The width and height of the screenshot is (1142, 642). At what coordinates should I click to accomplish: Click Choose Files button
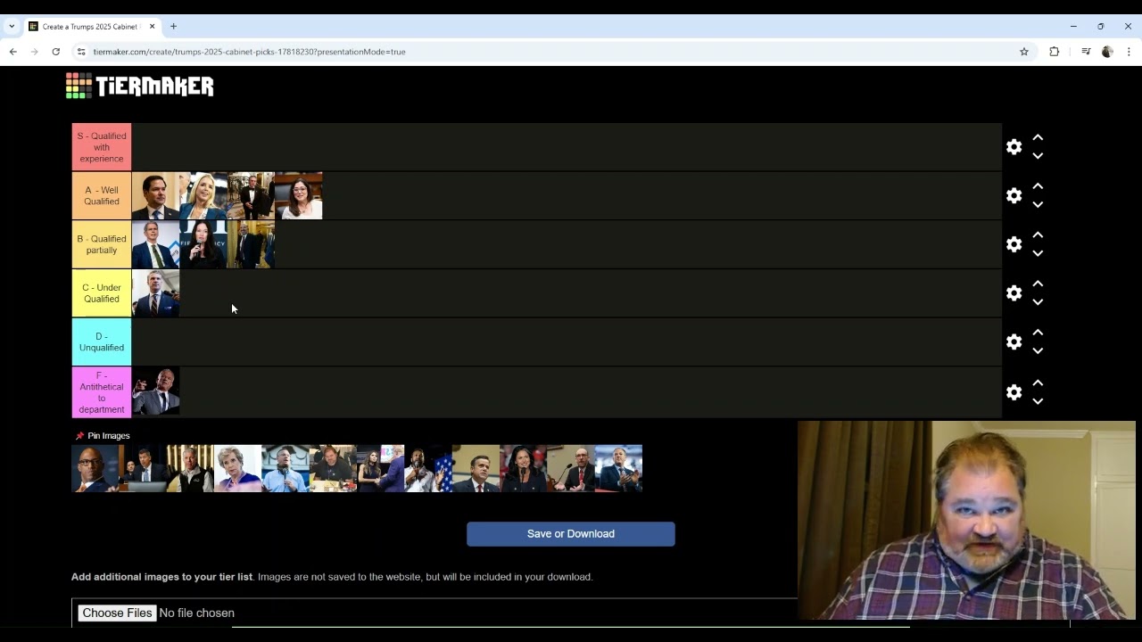coord(117,613)
